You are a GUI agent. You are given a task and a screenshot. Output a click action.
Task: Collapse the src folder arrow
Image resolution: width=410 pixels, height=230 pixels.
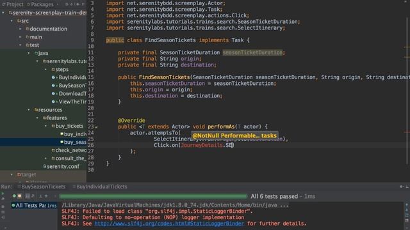coord(12,20)
